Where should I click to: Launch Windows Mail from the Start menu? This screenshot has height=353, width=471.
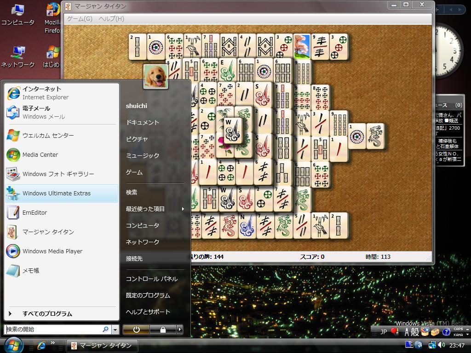(62, 112)
